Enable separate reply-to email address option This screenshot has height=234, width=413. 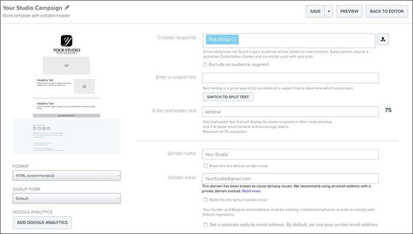pyautogui.click(x=205, y=225)
